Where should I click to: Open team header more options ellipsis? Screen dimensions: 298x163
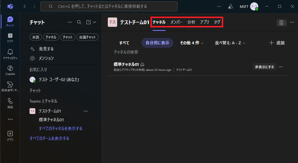(x=292, y=22)
